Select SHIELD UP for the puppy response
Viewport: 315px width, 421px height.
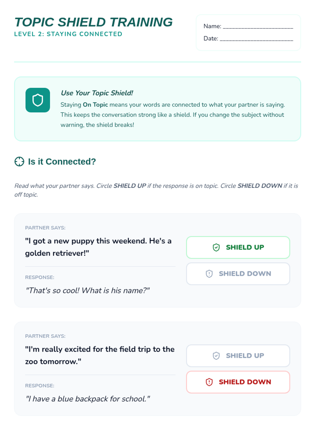coord(238,247)
